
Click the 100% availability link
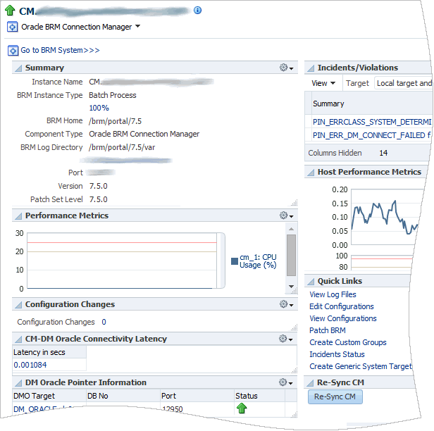pyautogui.click(x=99, y=108)
